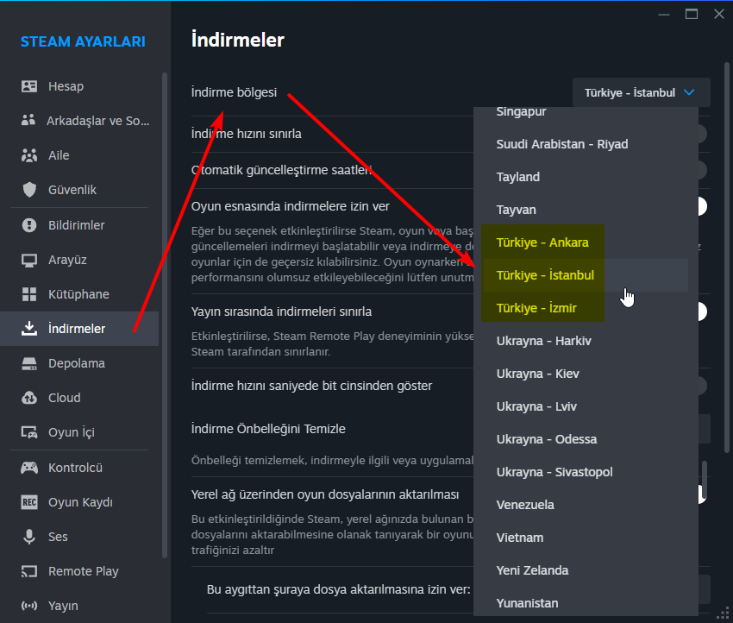
Task: Go to Arkadaşlar ve So... settings
Action: click(x=79, y=121)
